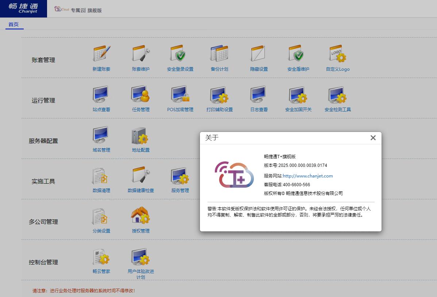Viewport: 437px width, 297px height.
Task: Click the 自定义Logo icon
Action: (x=338, y=54)
